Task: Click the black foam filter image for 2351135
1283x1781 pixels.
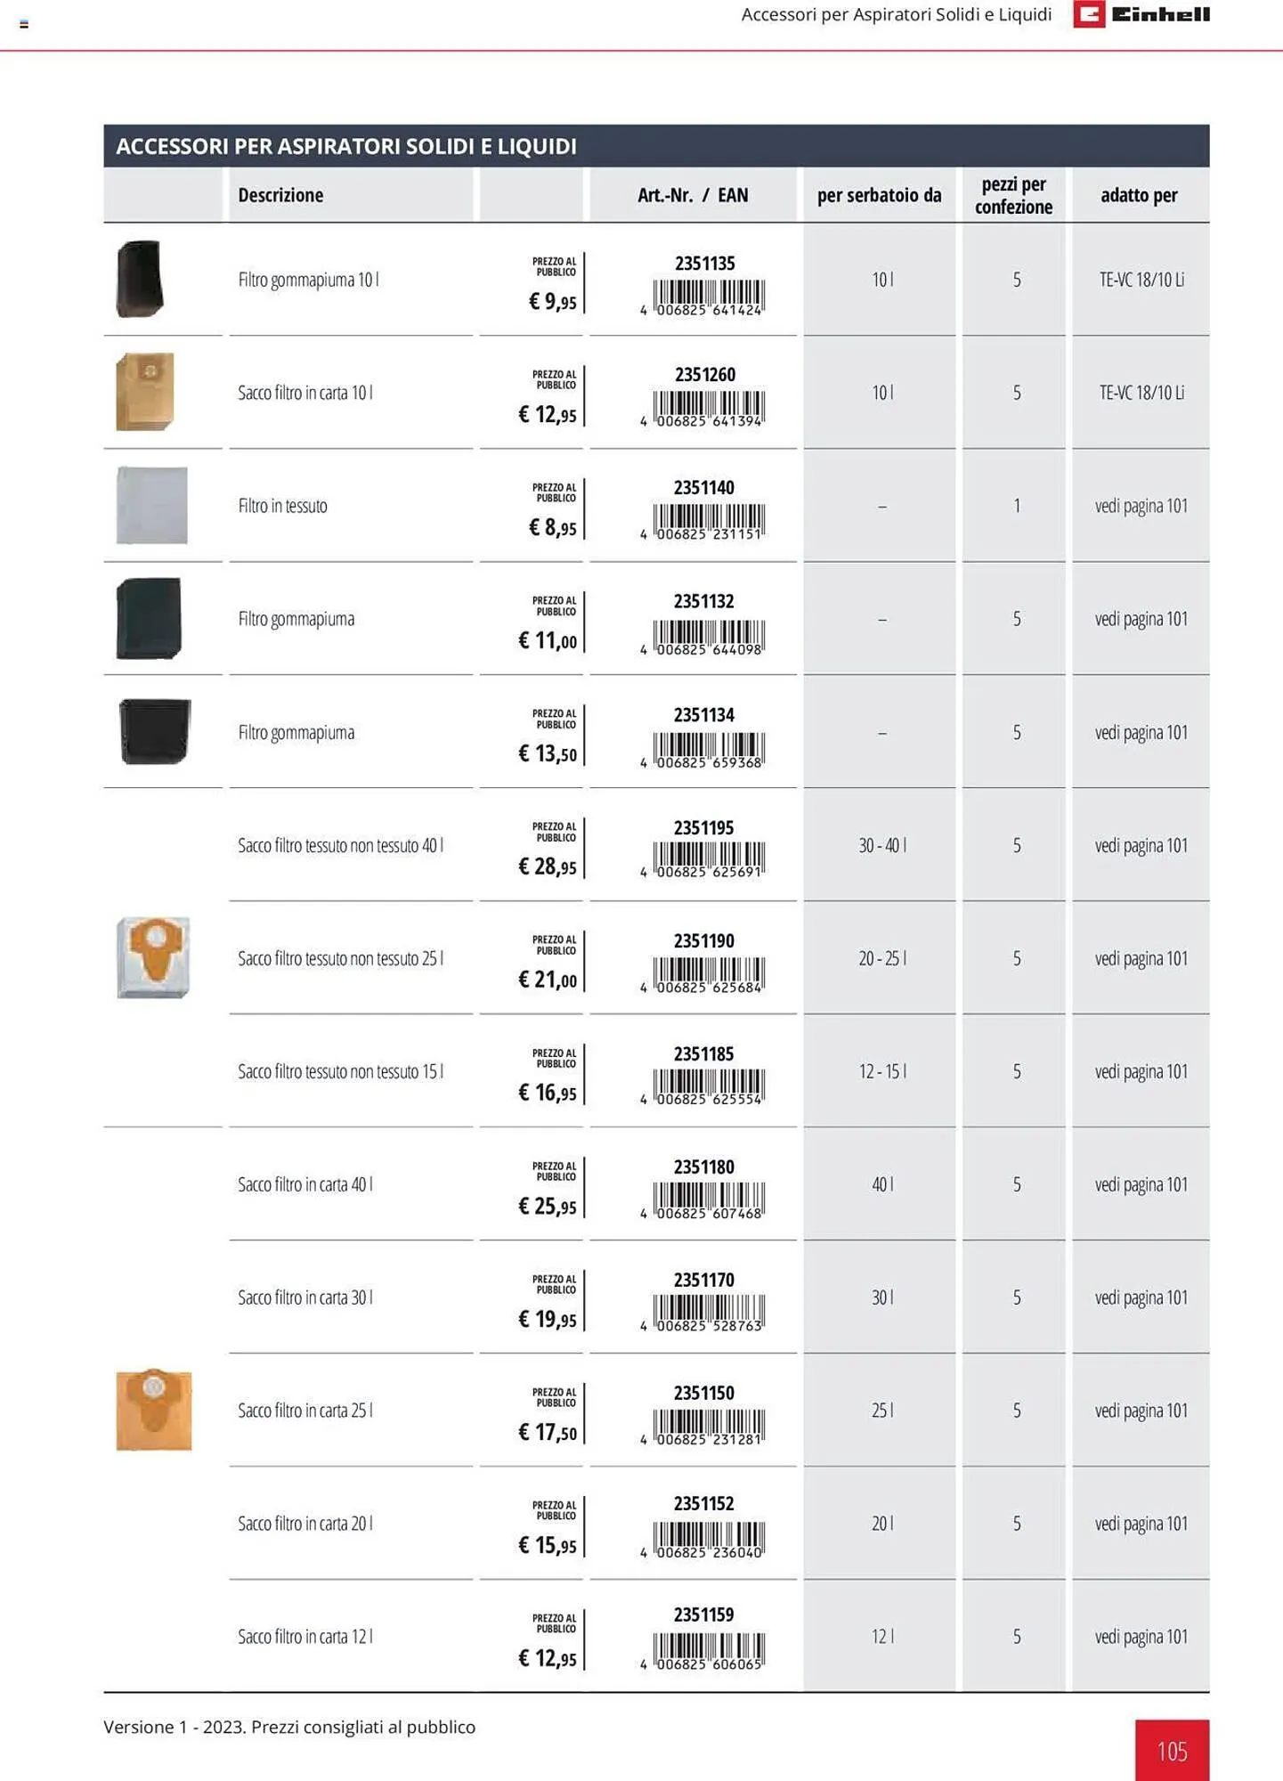Action: [140, 279]
